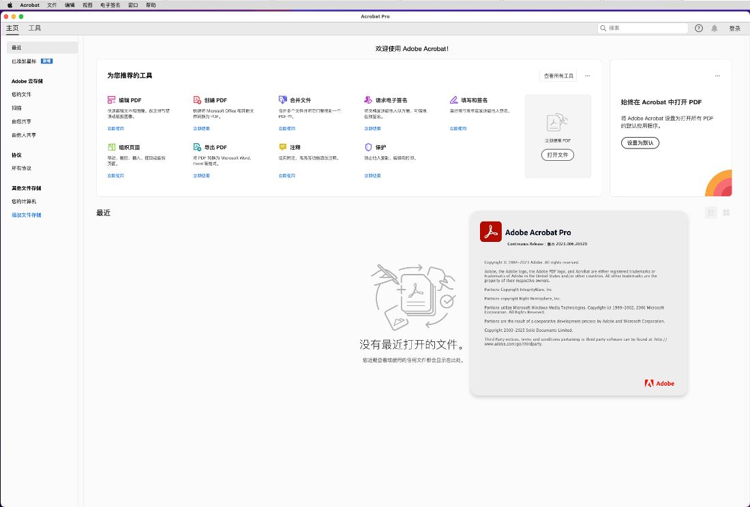
Task: Click the 保护 shield icon
Action: point(368,147)
